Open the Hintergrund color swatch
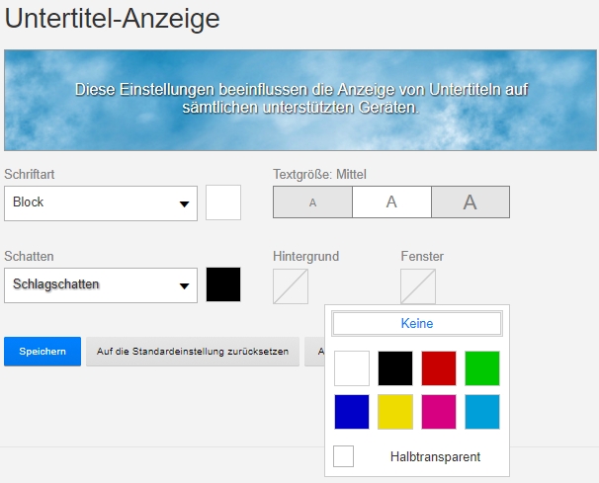This screenshot has width=599, height=483. pyautogui.click(x=291, y=286)
